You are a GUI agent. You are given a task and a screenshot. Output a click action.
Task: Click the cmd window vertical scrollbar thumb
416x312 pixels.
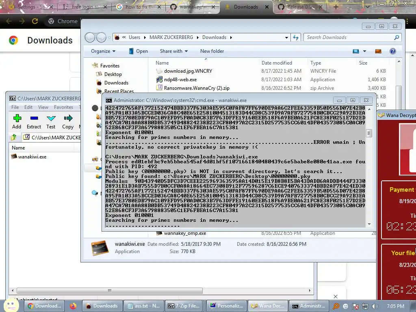[x=369, y=133]
